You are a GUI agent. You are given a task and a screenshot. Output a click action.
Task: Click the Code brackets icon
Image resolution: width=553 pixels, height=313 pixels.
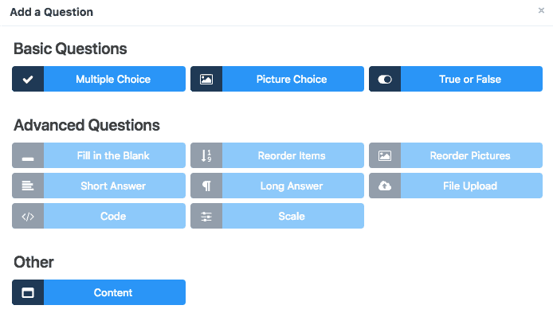(x=28, y=216)
